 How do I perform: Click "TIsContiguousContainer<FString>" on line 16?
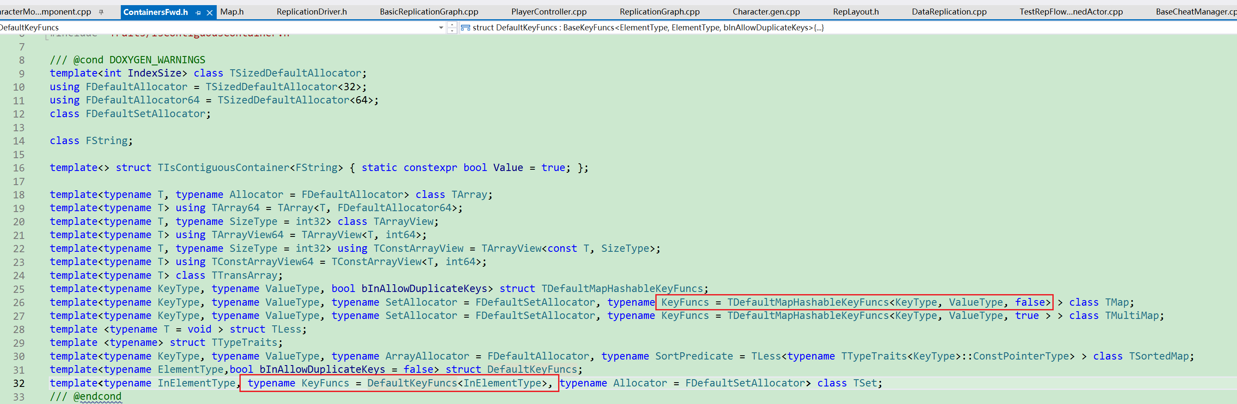pos(250,168)
